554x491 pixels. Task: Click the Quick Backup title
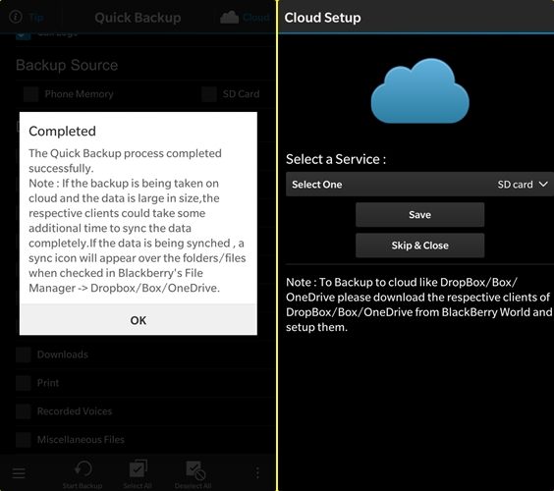point(138,18)
